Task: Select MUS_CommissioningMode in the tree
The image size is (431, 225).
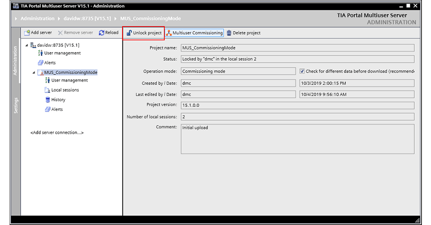Action: 71,72
